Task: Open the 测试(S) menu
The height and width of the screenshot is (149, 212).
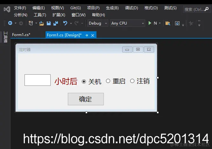Action: 170,8
